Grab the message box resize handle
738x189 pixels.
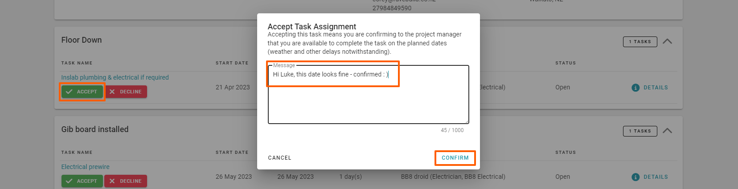pos(467,121)
